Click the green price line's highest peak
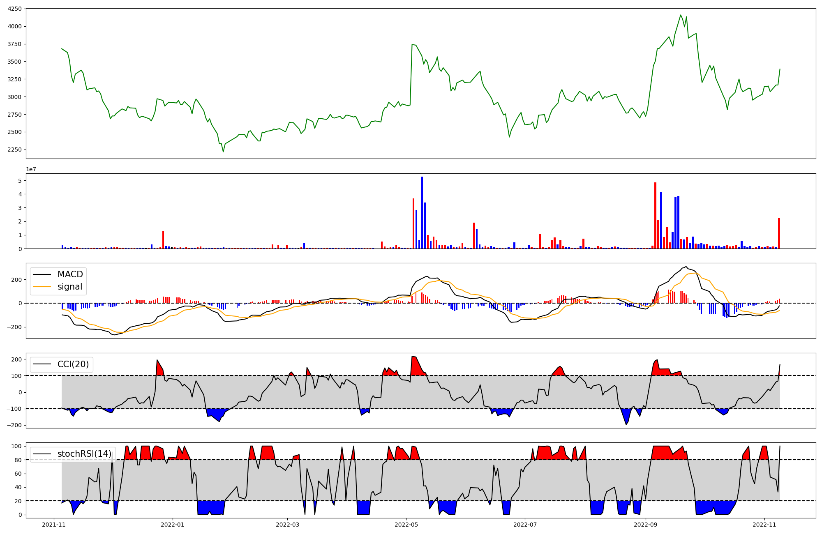This screenshot has height=534, width=822. (x=681, y=15)
